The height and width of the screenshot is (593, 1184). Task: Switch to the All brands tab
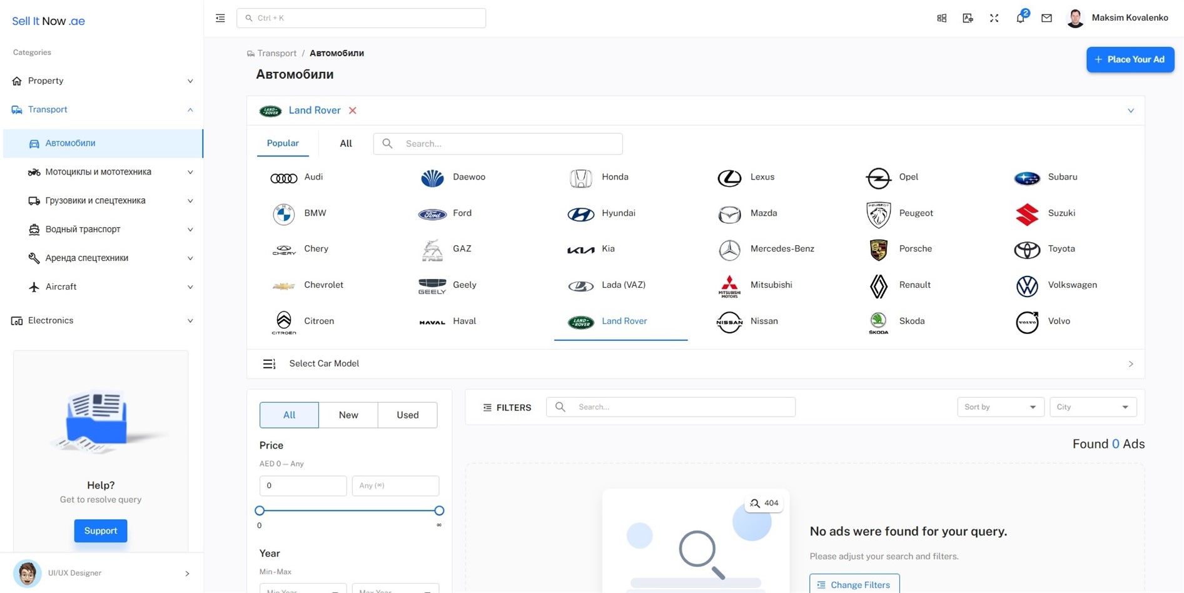click(345, 144)
